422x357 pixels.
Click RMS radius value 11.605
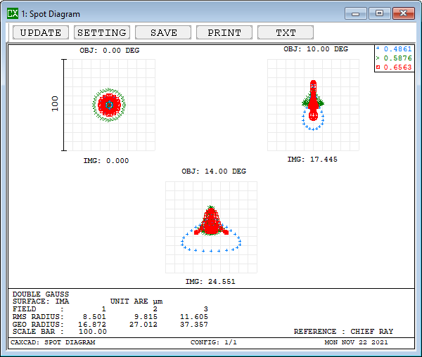tap(194, 317)
